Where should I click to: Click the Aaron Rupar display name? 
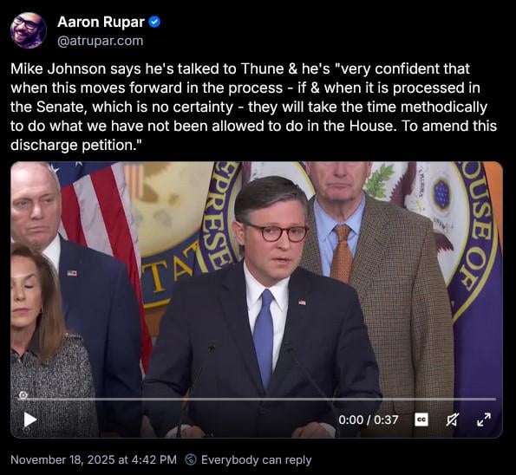click(x=101, y=22)
